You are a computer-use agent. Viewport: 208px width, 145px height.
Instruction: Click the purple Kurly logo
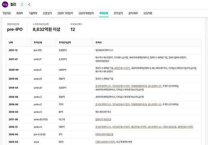tap(5, 4)
